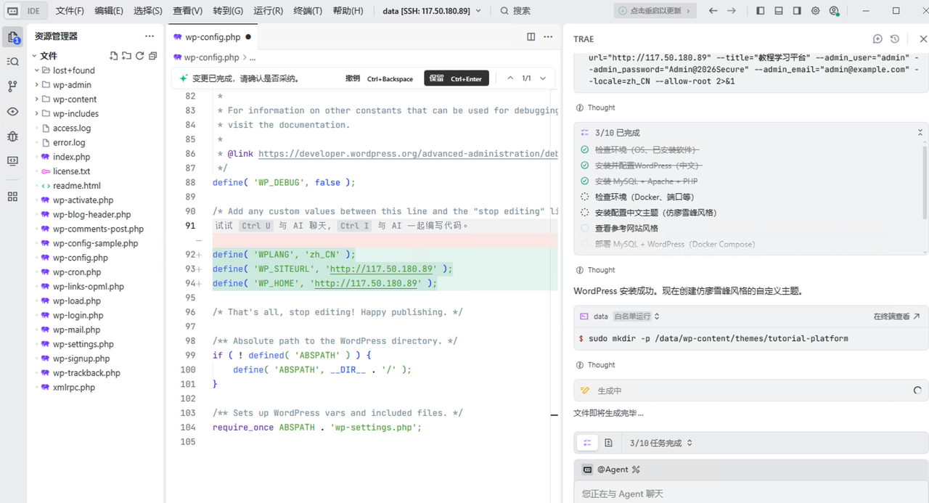Click the tools icon next to @Agent

[x=636, y=470]
